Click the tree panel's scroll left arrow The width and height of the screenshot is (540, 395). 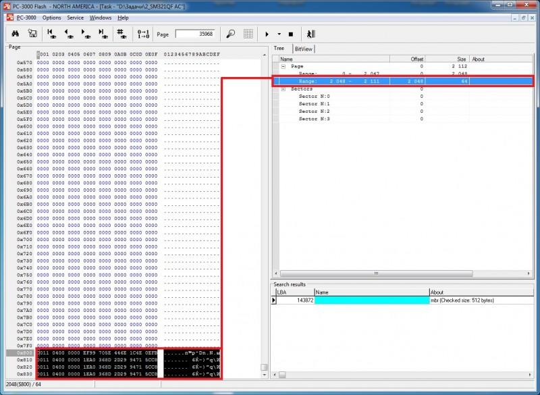[x=276, y=273]
